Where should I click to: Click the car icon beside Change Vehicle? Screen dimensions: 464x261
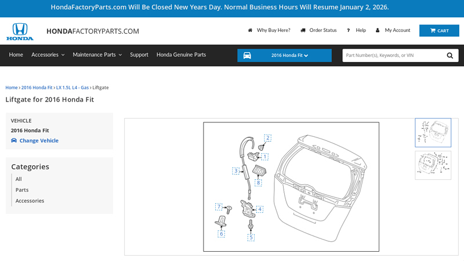click(x=14, y=140)
